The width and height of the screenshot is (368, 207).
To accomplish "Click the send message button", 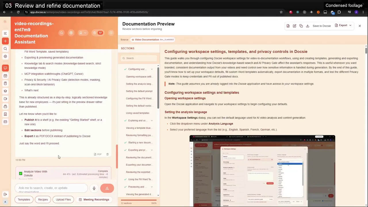I will point(107,188).
